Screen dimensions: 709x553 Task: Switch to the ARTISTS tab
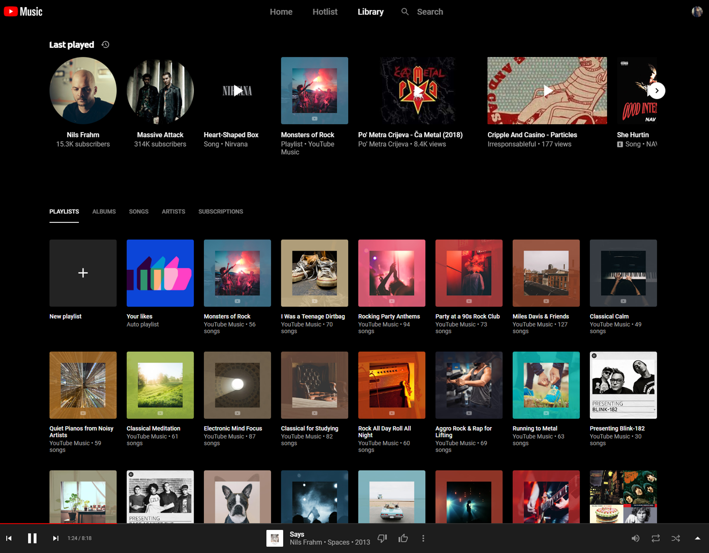click(173, 211)
